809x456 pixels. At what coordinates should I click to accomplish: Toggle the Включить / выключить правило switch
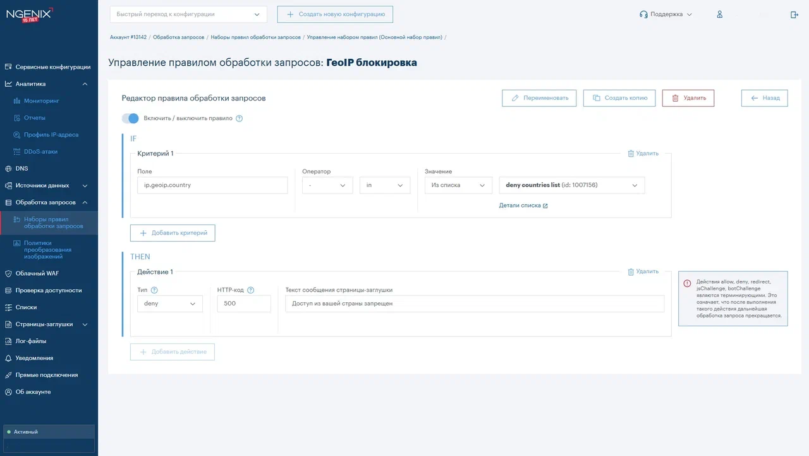130,118
